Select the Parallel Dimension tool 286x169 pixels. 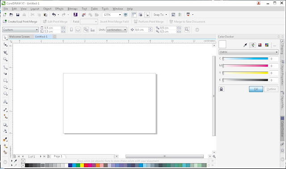5,110
